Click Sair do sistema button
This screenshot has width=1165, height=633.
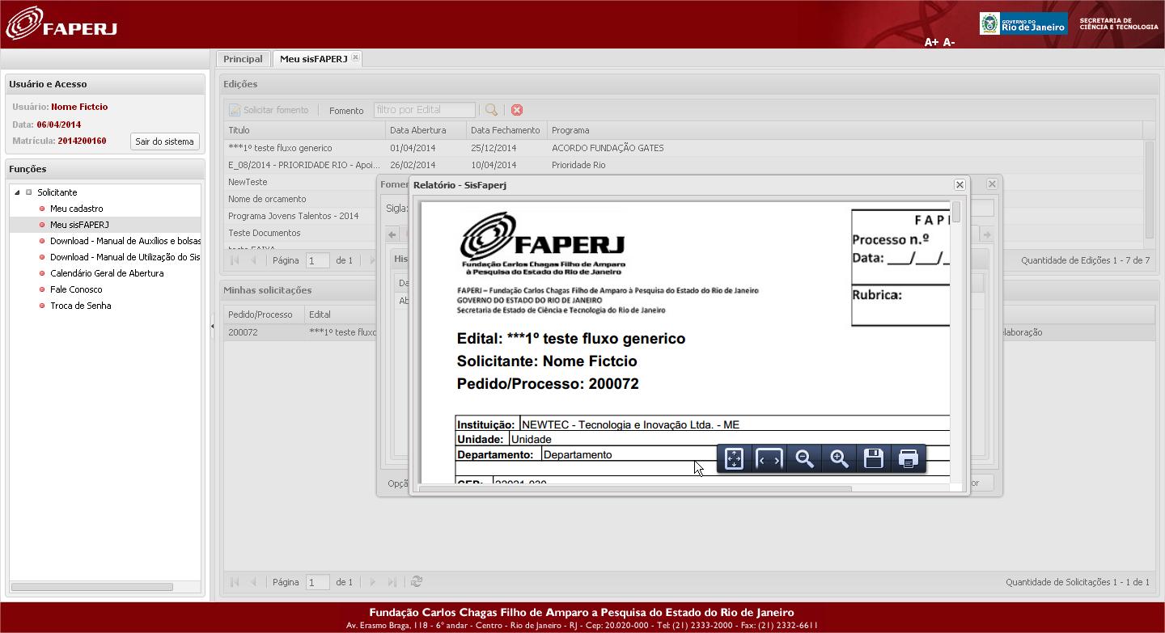pyautogui.click(x=164, y=141)
